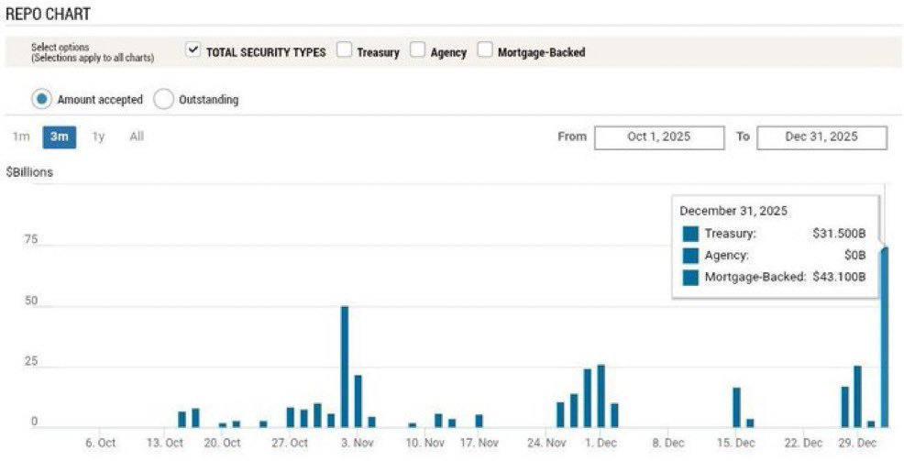
Task: Switch chart range to 1m
Action: coord(21,137)
